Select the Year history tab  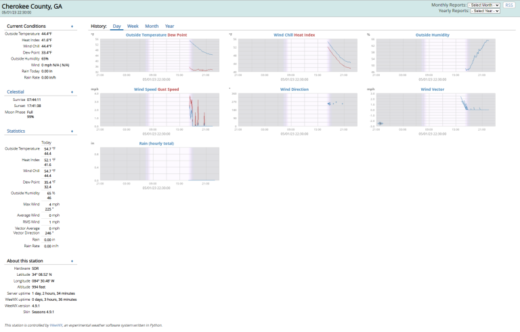click(x=169, y=26)
